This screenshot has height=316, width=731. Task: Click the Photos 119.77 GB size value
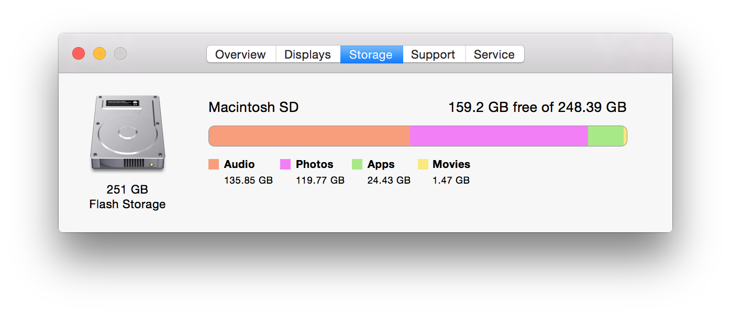320,180
